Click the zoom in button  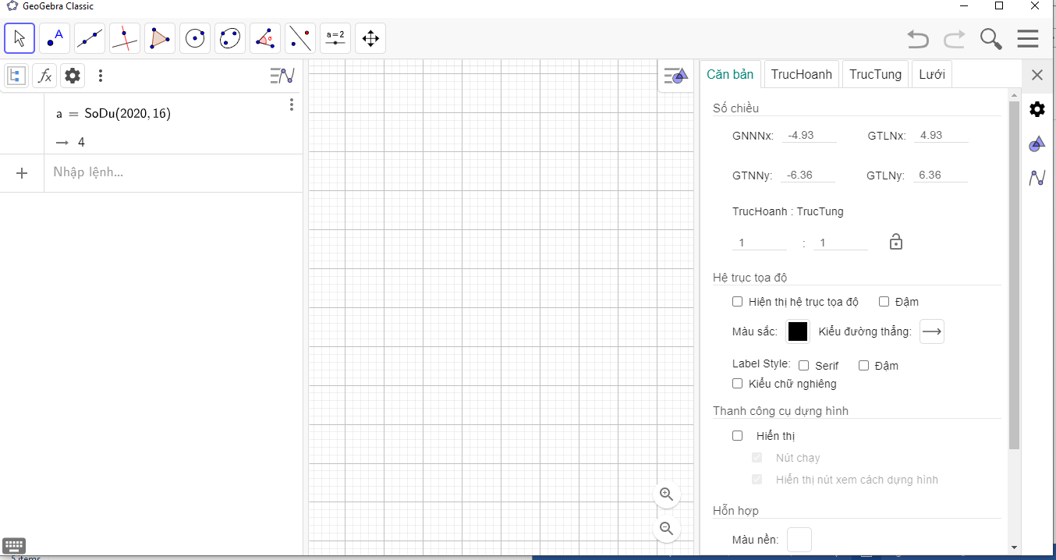(666, 494)
